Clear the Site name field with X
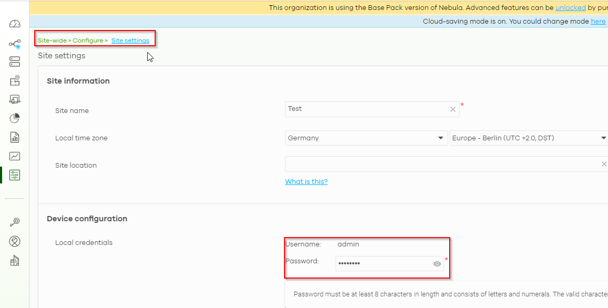Viewport: 608px width, 308px height. point(453,109)
